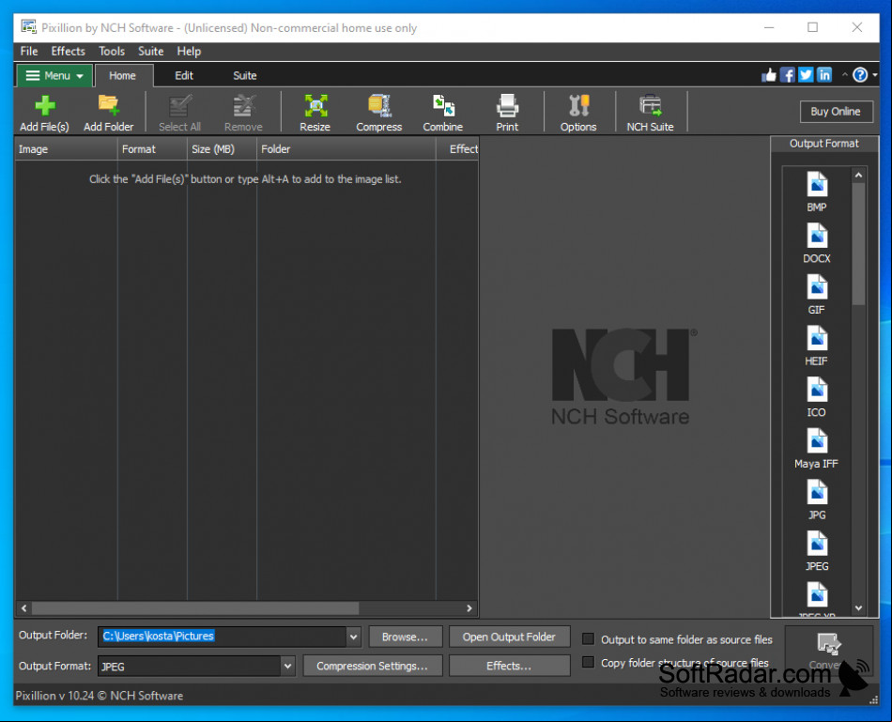Click the Twitter share icon
Image resolution: width=892 pixels, height=722 pixels.
point(806,75)
